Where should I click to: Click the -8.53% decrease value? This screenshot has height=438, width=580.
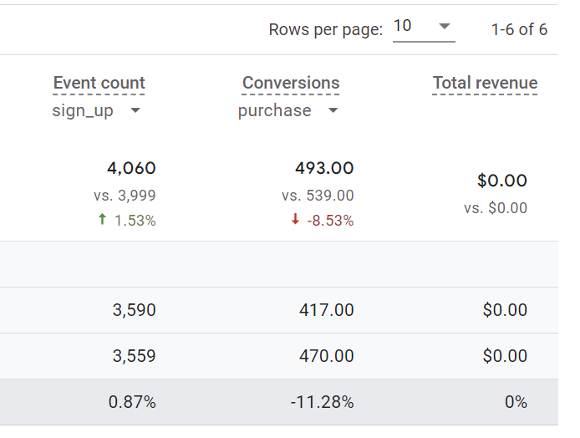coord(330,221)
